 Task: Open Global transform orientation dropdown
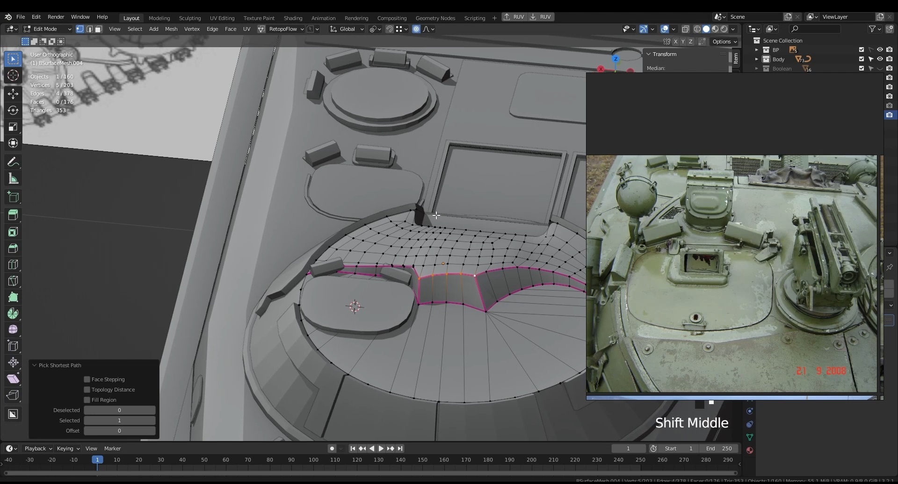[347, 29]
